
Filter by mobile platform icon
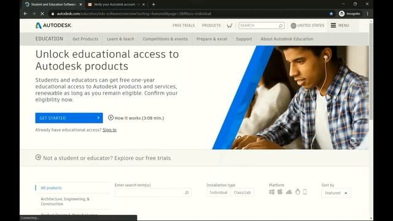pyautogui.click(x=305, y=192)
